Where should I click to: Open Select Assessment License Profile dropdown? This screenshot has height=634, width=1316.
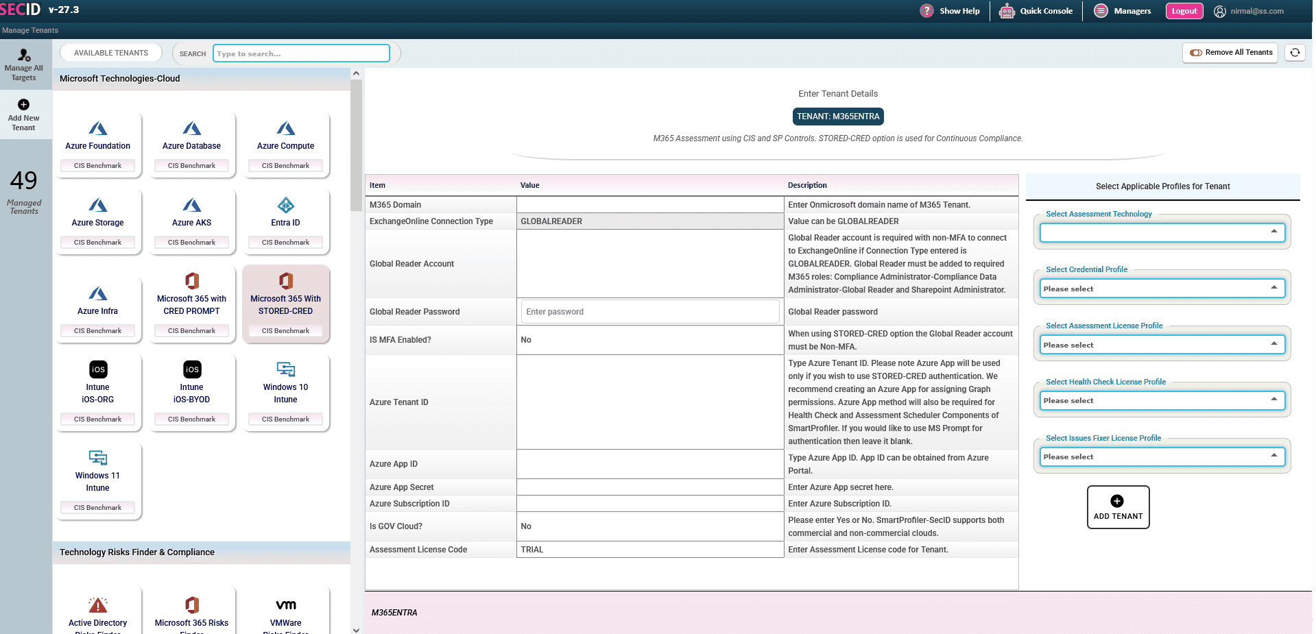click(1162, 345)
